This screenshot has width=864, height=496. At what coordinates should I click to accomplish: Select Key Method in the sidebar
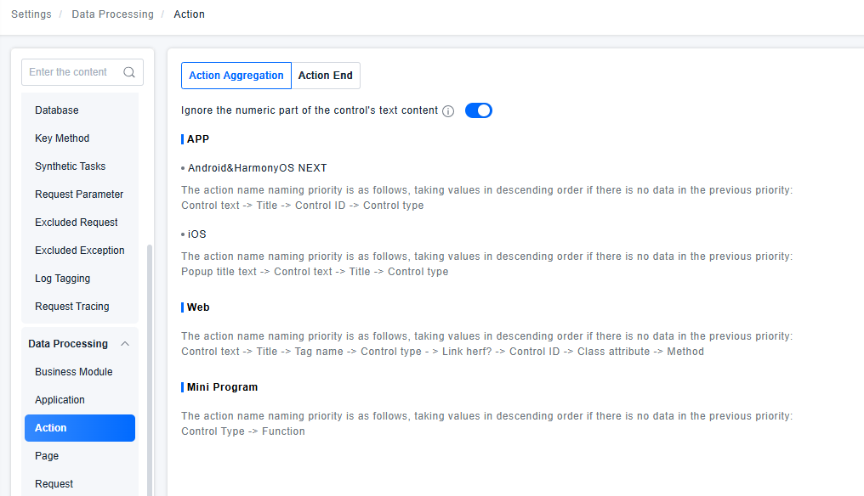pos(62,138)
